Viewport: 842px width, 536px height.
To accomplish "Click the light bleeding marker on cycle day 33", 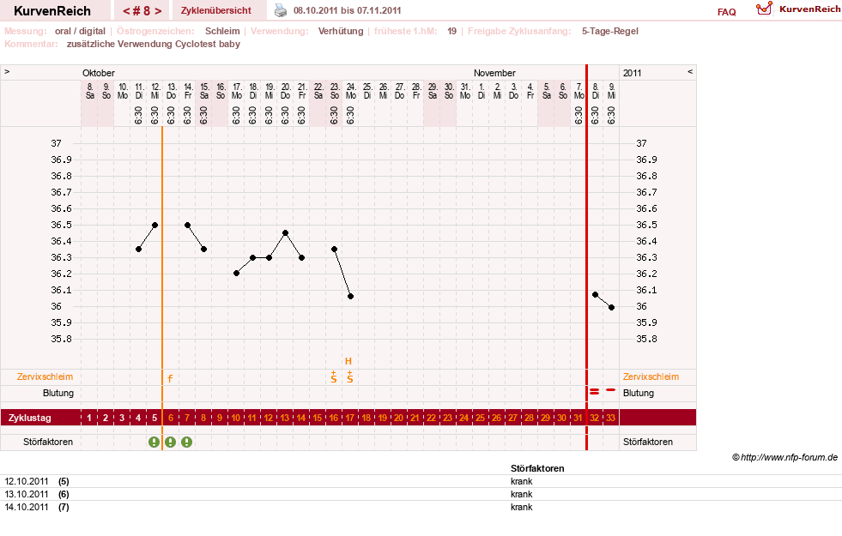I will tap(610, 389).
